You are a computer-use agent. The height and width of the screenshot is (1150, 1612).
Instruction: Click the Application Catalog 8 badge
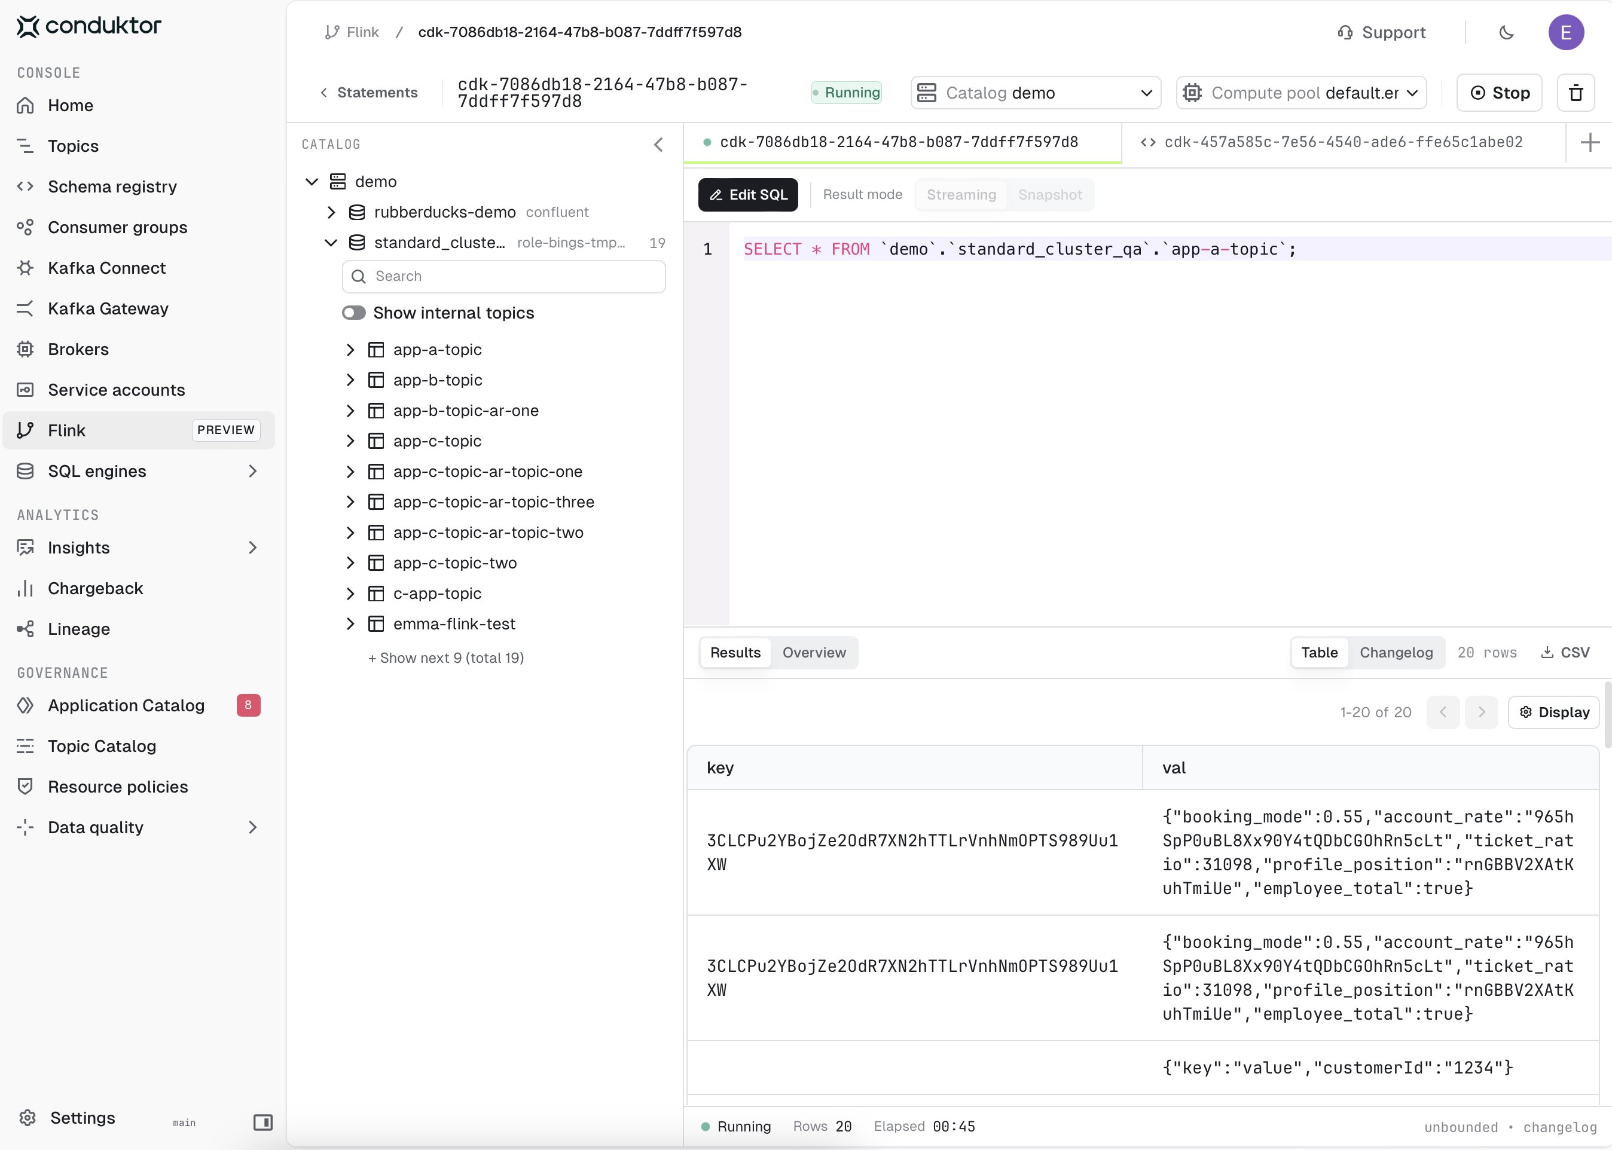[x=248, y=705]
